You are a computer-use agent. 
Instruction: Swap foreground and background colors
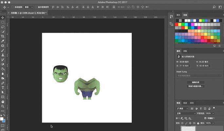pos(4,115)
